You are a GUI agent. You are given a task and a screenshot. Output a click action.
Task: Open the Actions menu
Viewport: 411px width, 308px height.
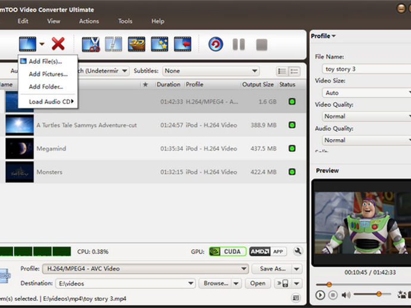click(89, 21)
